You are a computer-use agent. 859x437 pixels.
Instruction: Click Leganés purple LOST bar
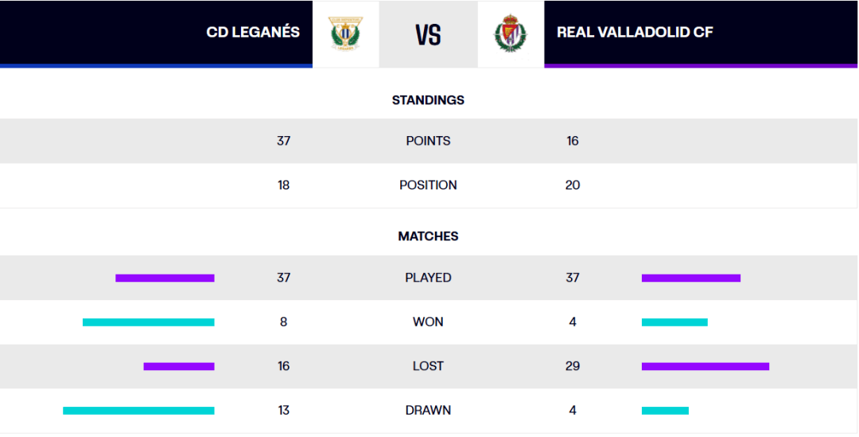click(x=179, y=366)
